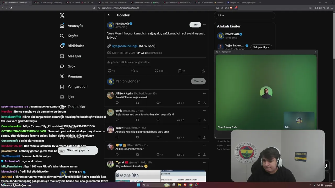Open Grok in the sidebar

(x=68, y=66)
